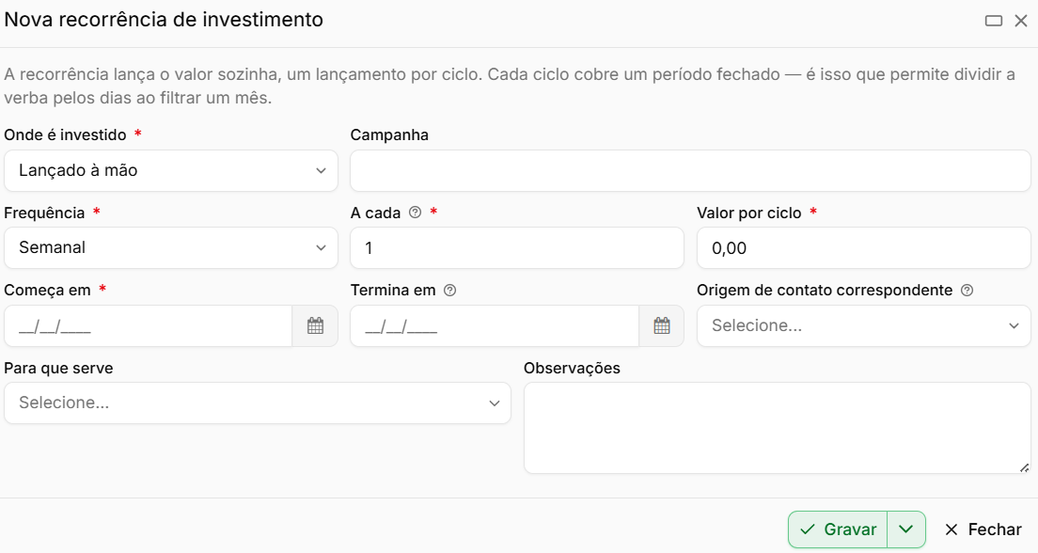Click the 'Começa em' date field

tap(149, 325)
